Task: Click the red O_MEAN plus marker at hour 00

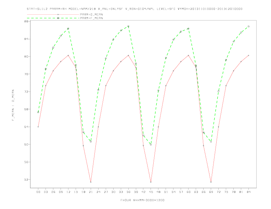Action: [x=38, y=127]
